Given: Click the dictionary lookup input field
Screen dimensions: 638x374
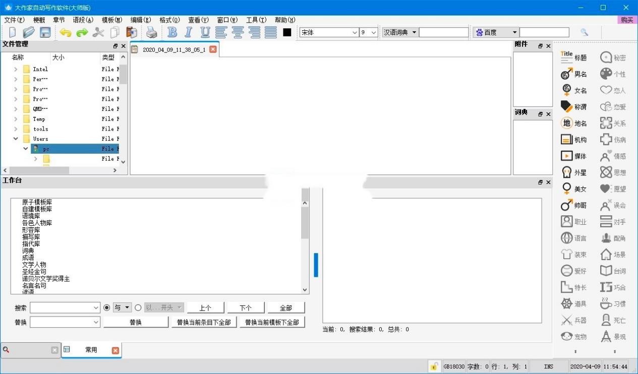Looking at the screenshot, I should tap(444, 32).
